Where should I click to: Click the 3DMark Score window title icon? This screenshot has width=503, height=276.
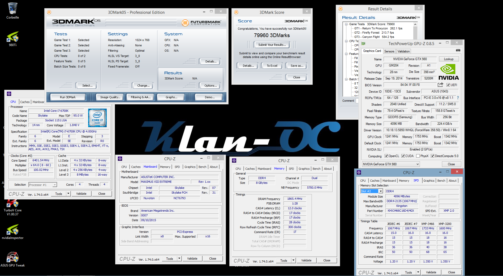point(236,12)
